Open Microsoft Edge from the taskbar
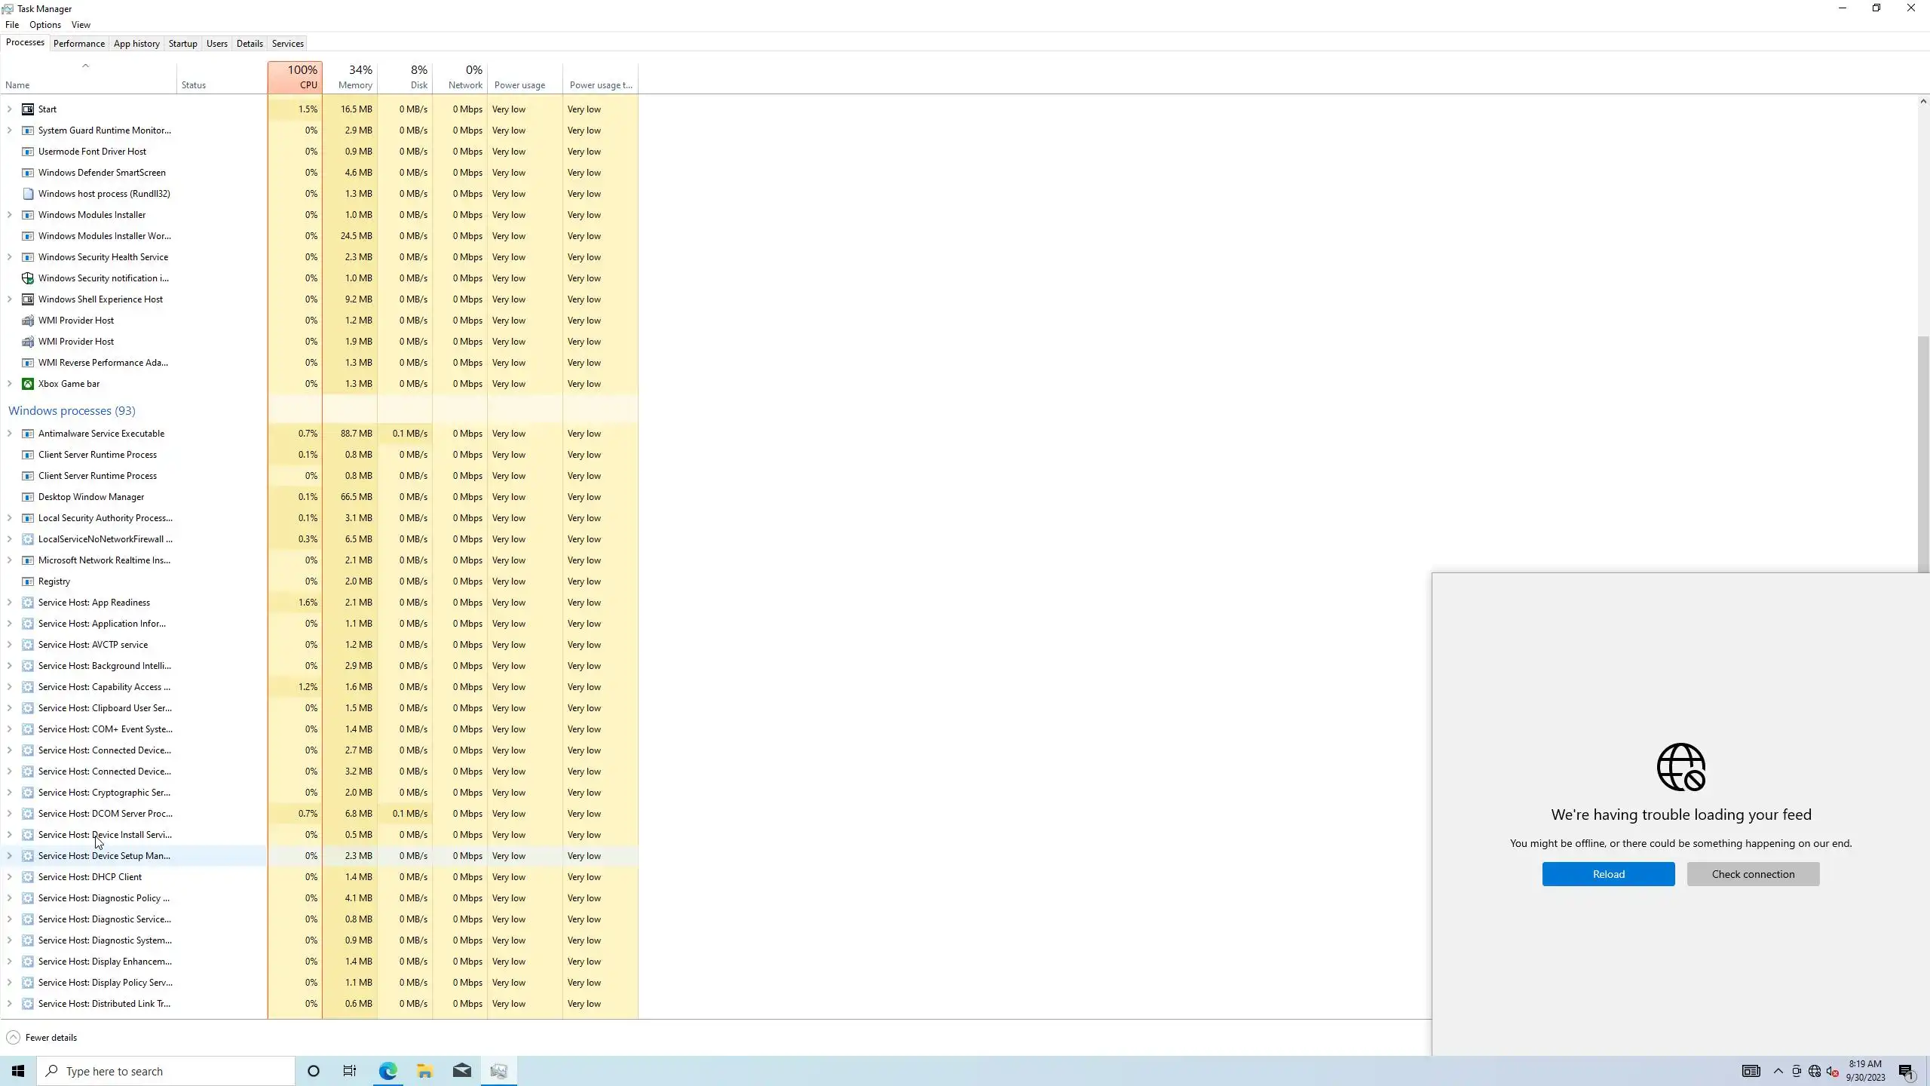The image size is (1930, 1086). [x=388, y=1071]
